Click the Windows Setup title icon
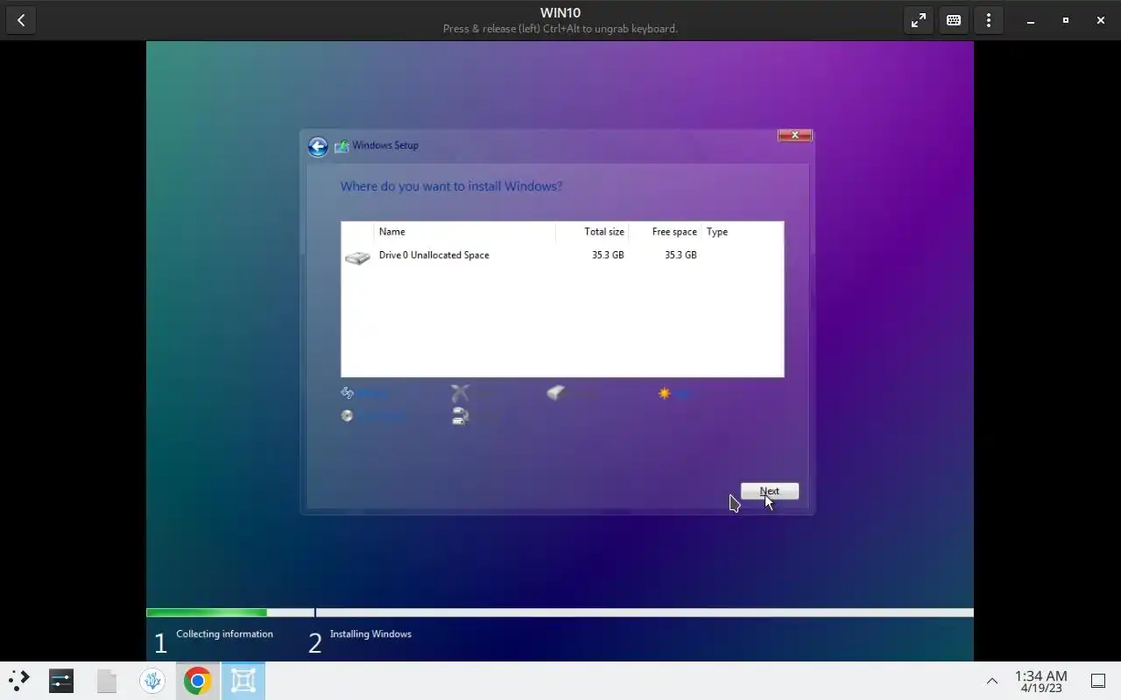Viewport: 1121px width, 700px height. click(x=342, y=146)
